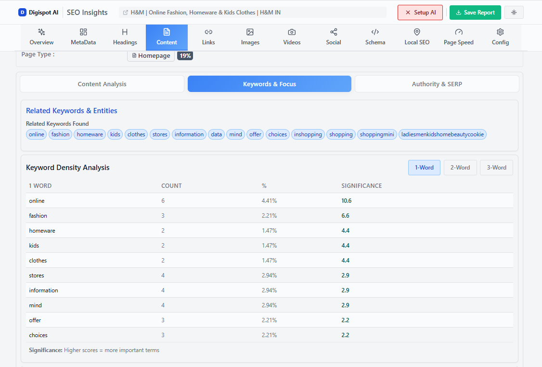The image size is (542, 367).
Task: Click the 'mind' keyword chip
Action: pyautogui.click(x=236, y=134)
